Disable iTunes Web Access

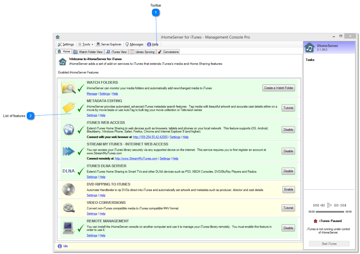[x=288, y=130]
